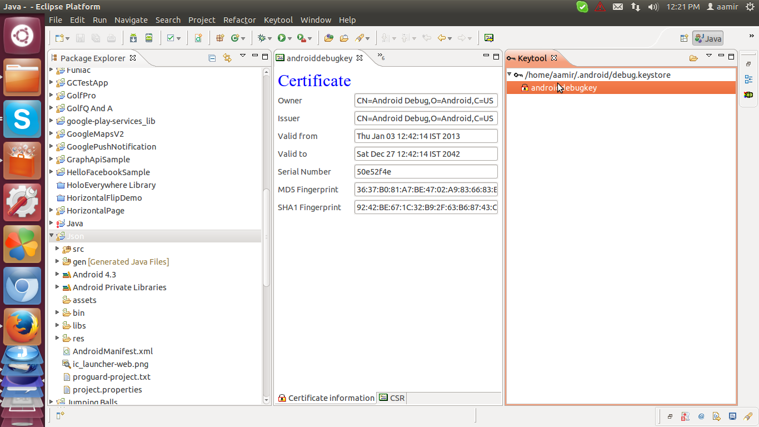The height and width of the screenshot is (427, 759).
Task: Click the Run External Tools icon
Action: coord(301,38)
